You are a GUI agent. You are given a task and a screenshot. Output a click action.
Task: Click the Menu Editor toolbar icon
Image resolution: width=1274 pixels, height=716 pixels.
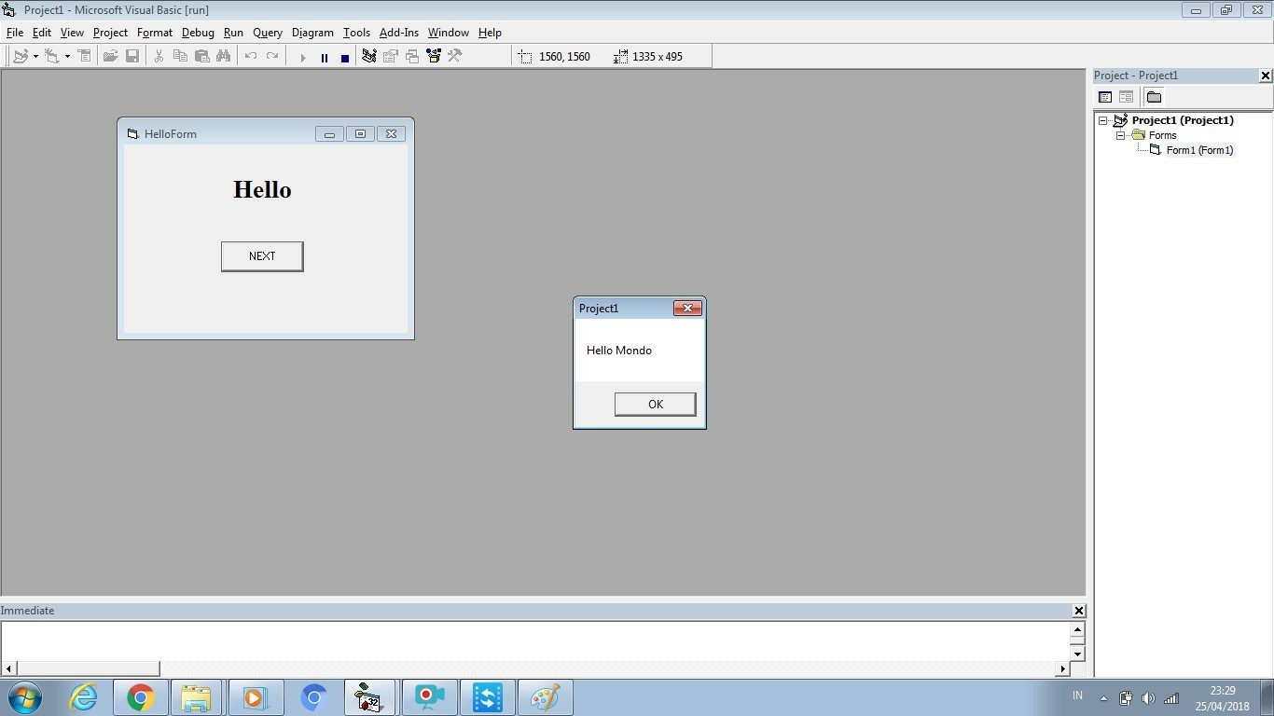tap(84, 57)
